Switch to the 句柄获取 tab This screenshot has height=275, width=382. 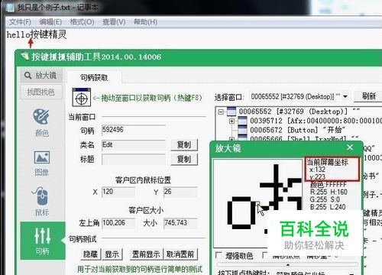point(94,77)
